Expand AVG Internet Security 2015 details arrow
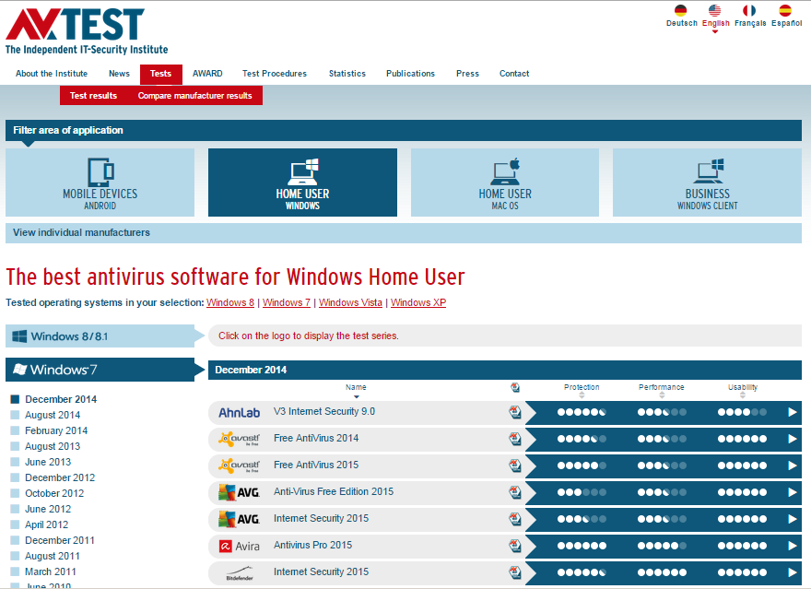The width and height of the screenshot is (811, 589). (792, 519)
